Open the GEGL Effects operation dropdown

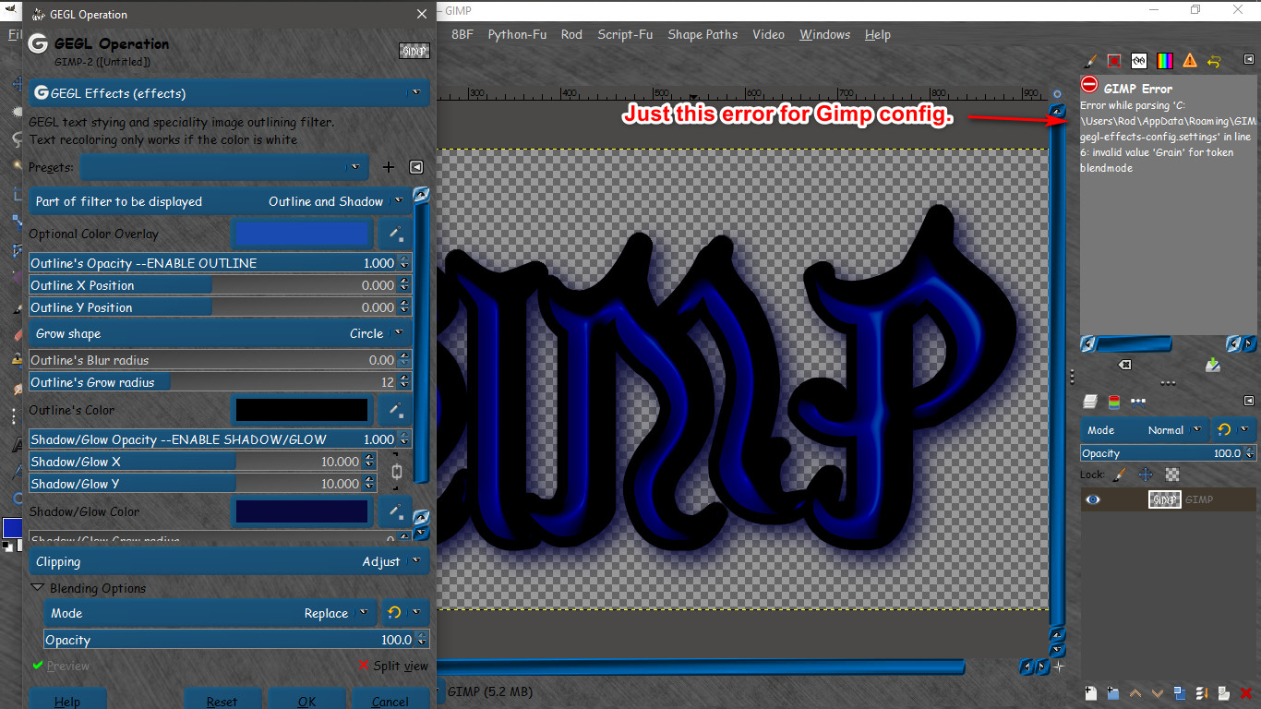point(229,93)
